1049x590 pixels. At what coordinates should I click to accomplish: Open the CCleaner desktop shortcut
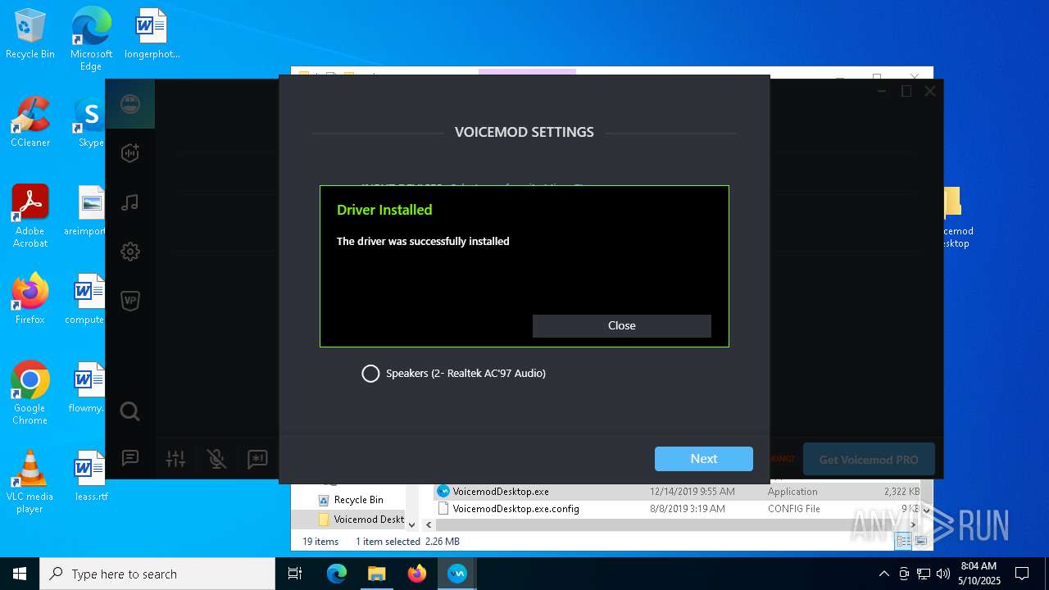tap(30, 123)
